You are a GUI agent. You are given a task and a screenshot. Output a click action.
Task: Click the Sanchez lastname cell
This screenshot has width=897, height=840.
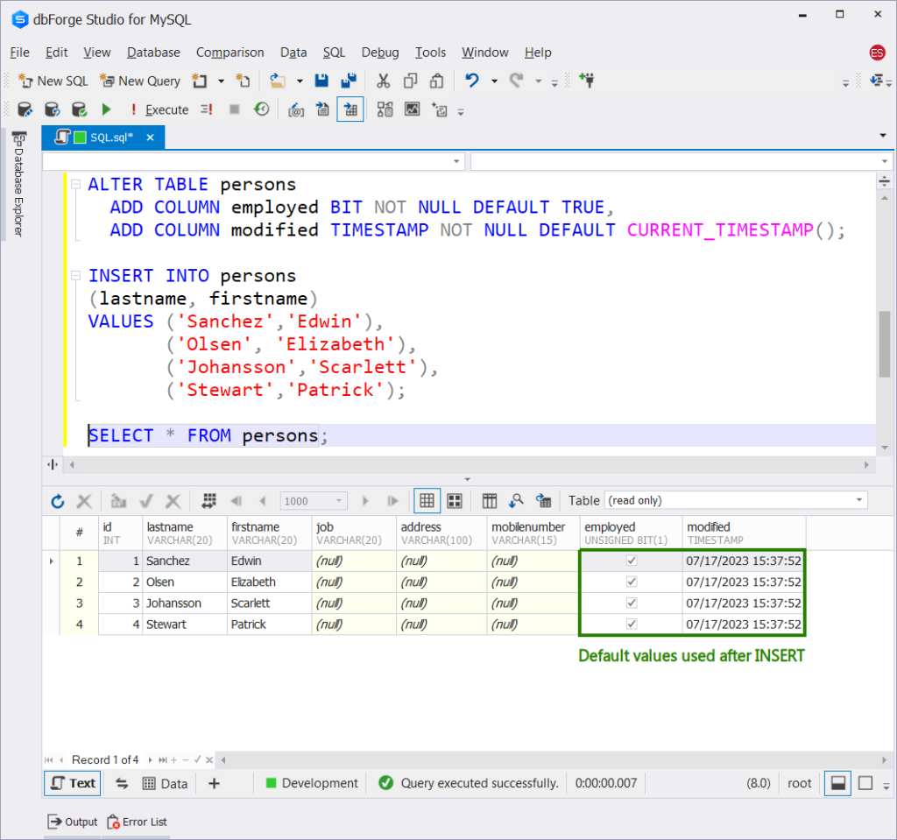(x=184, y=561)
